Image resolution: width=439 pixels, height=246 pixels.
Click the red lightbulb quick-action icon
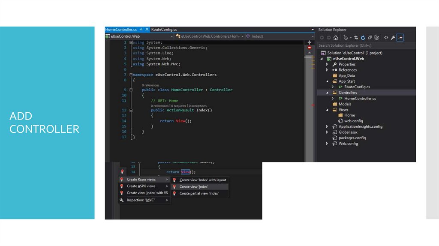pos(122,171)
